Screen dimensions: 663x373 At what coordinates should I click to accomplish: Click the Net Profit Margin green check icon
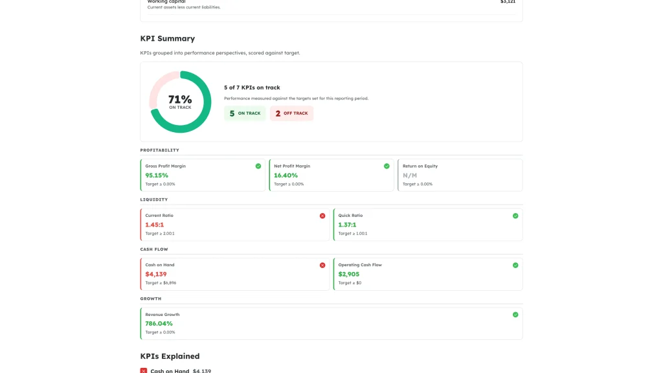tap(387, 166)
